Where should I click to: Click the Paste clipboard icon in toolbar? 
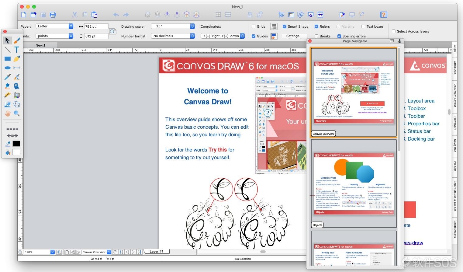click(x=94, y=14)
